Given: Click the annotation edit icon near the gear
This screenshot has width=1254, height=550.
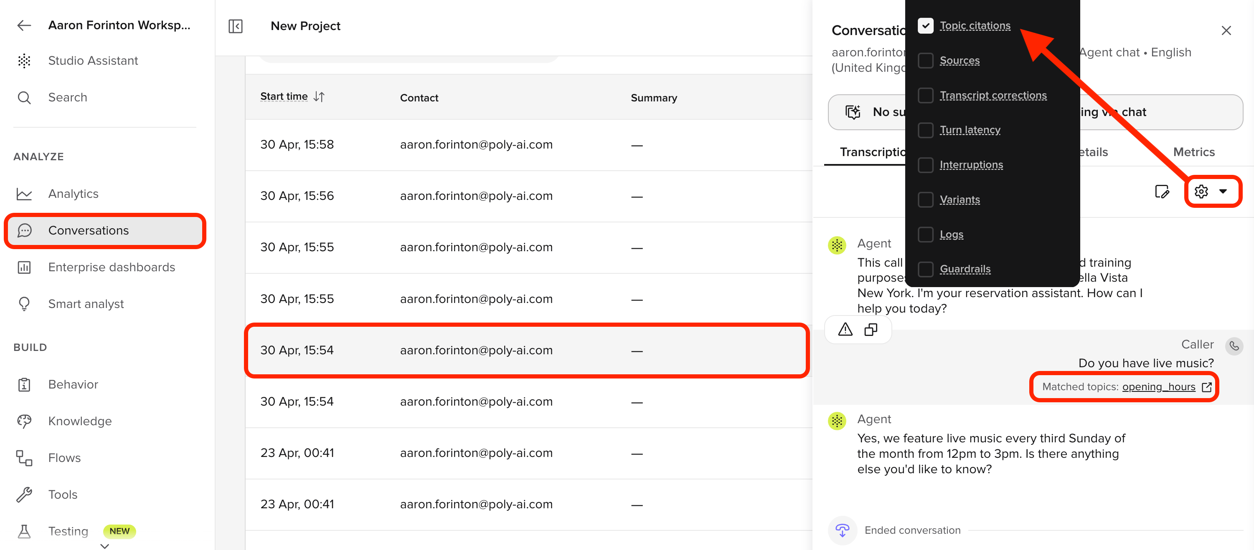Looking at the screenshot, I should pyautogui.click(x=1162, y=192).
